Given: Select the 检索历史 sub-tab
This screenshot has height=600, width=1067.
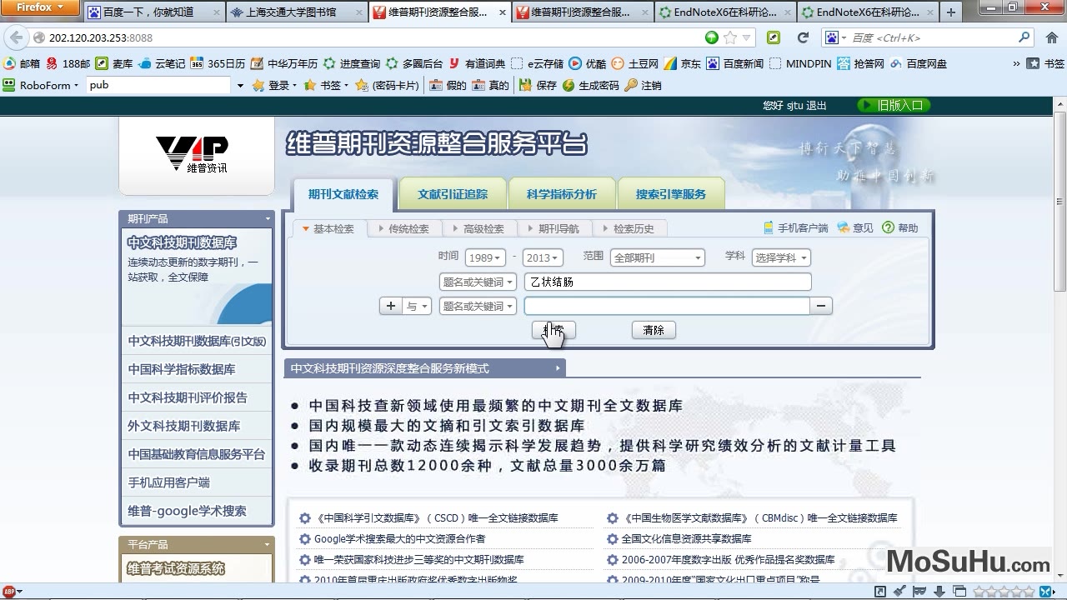Looking at the screenshot, I should point(629,228).
